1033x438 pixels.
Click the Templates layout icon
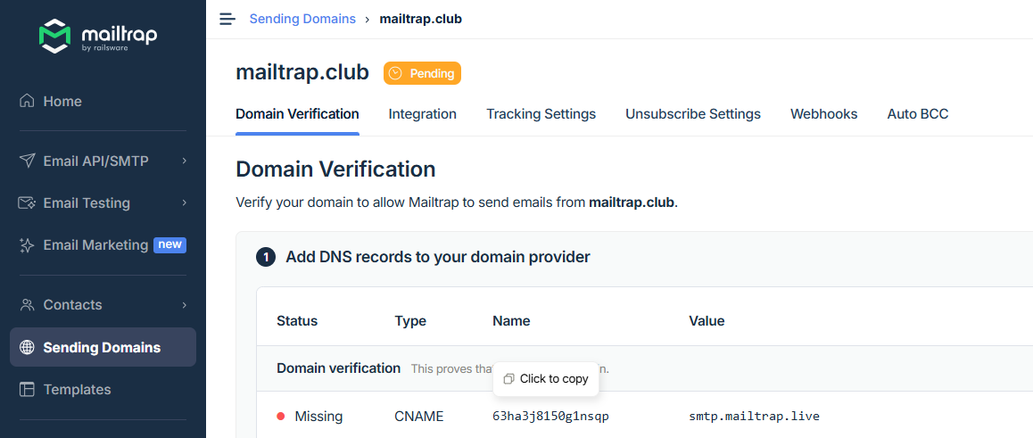pos(28,390)
